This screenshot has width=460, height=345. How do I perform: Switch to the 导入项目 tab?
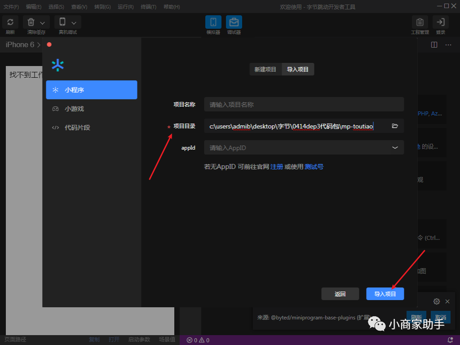[x=298, y=69]
